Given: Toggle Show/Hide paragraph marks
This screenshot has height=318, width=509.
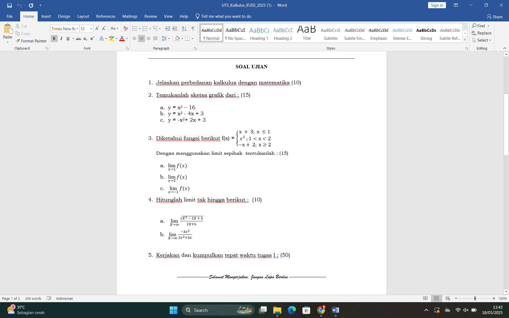Looking at the screenshot, I should pos(193,29).
